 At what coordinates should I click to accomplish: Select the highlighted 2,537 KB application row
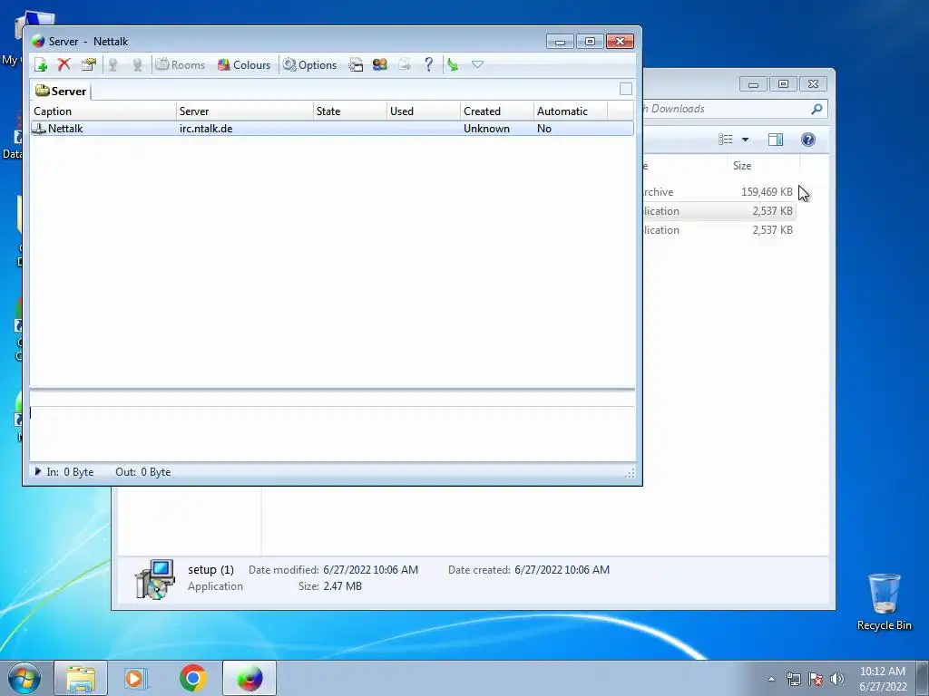tap(719, 210)
